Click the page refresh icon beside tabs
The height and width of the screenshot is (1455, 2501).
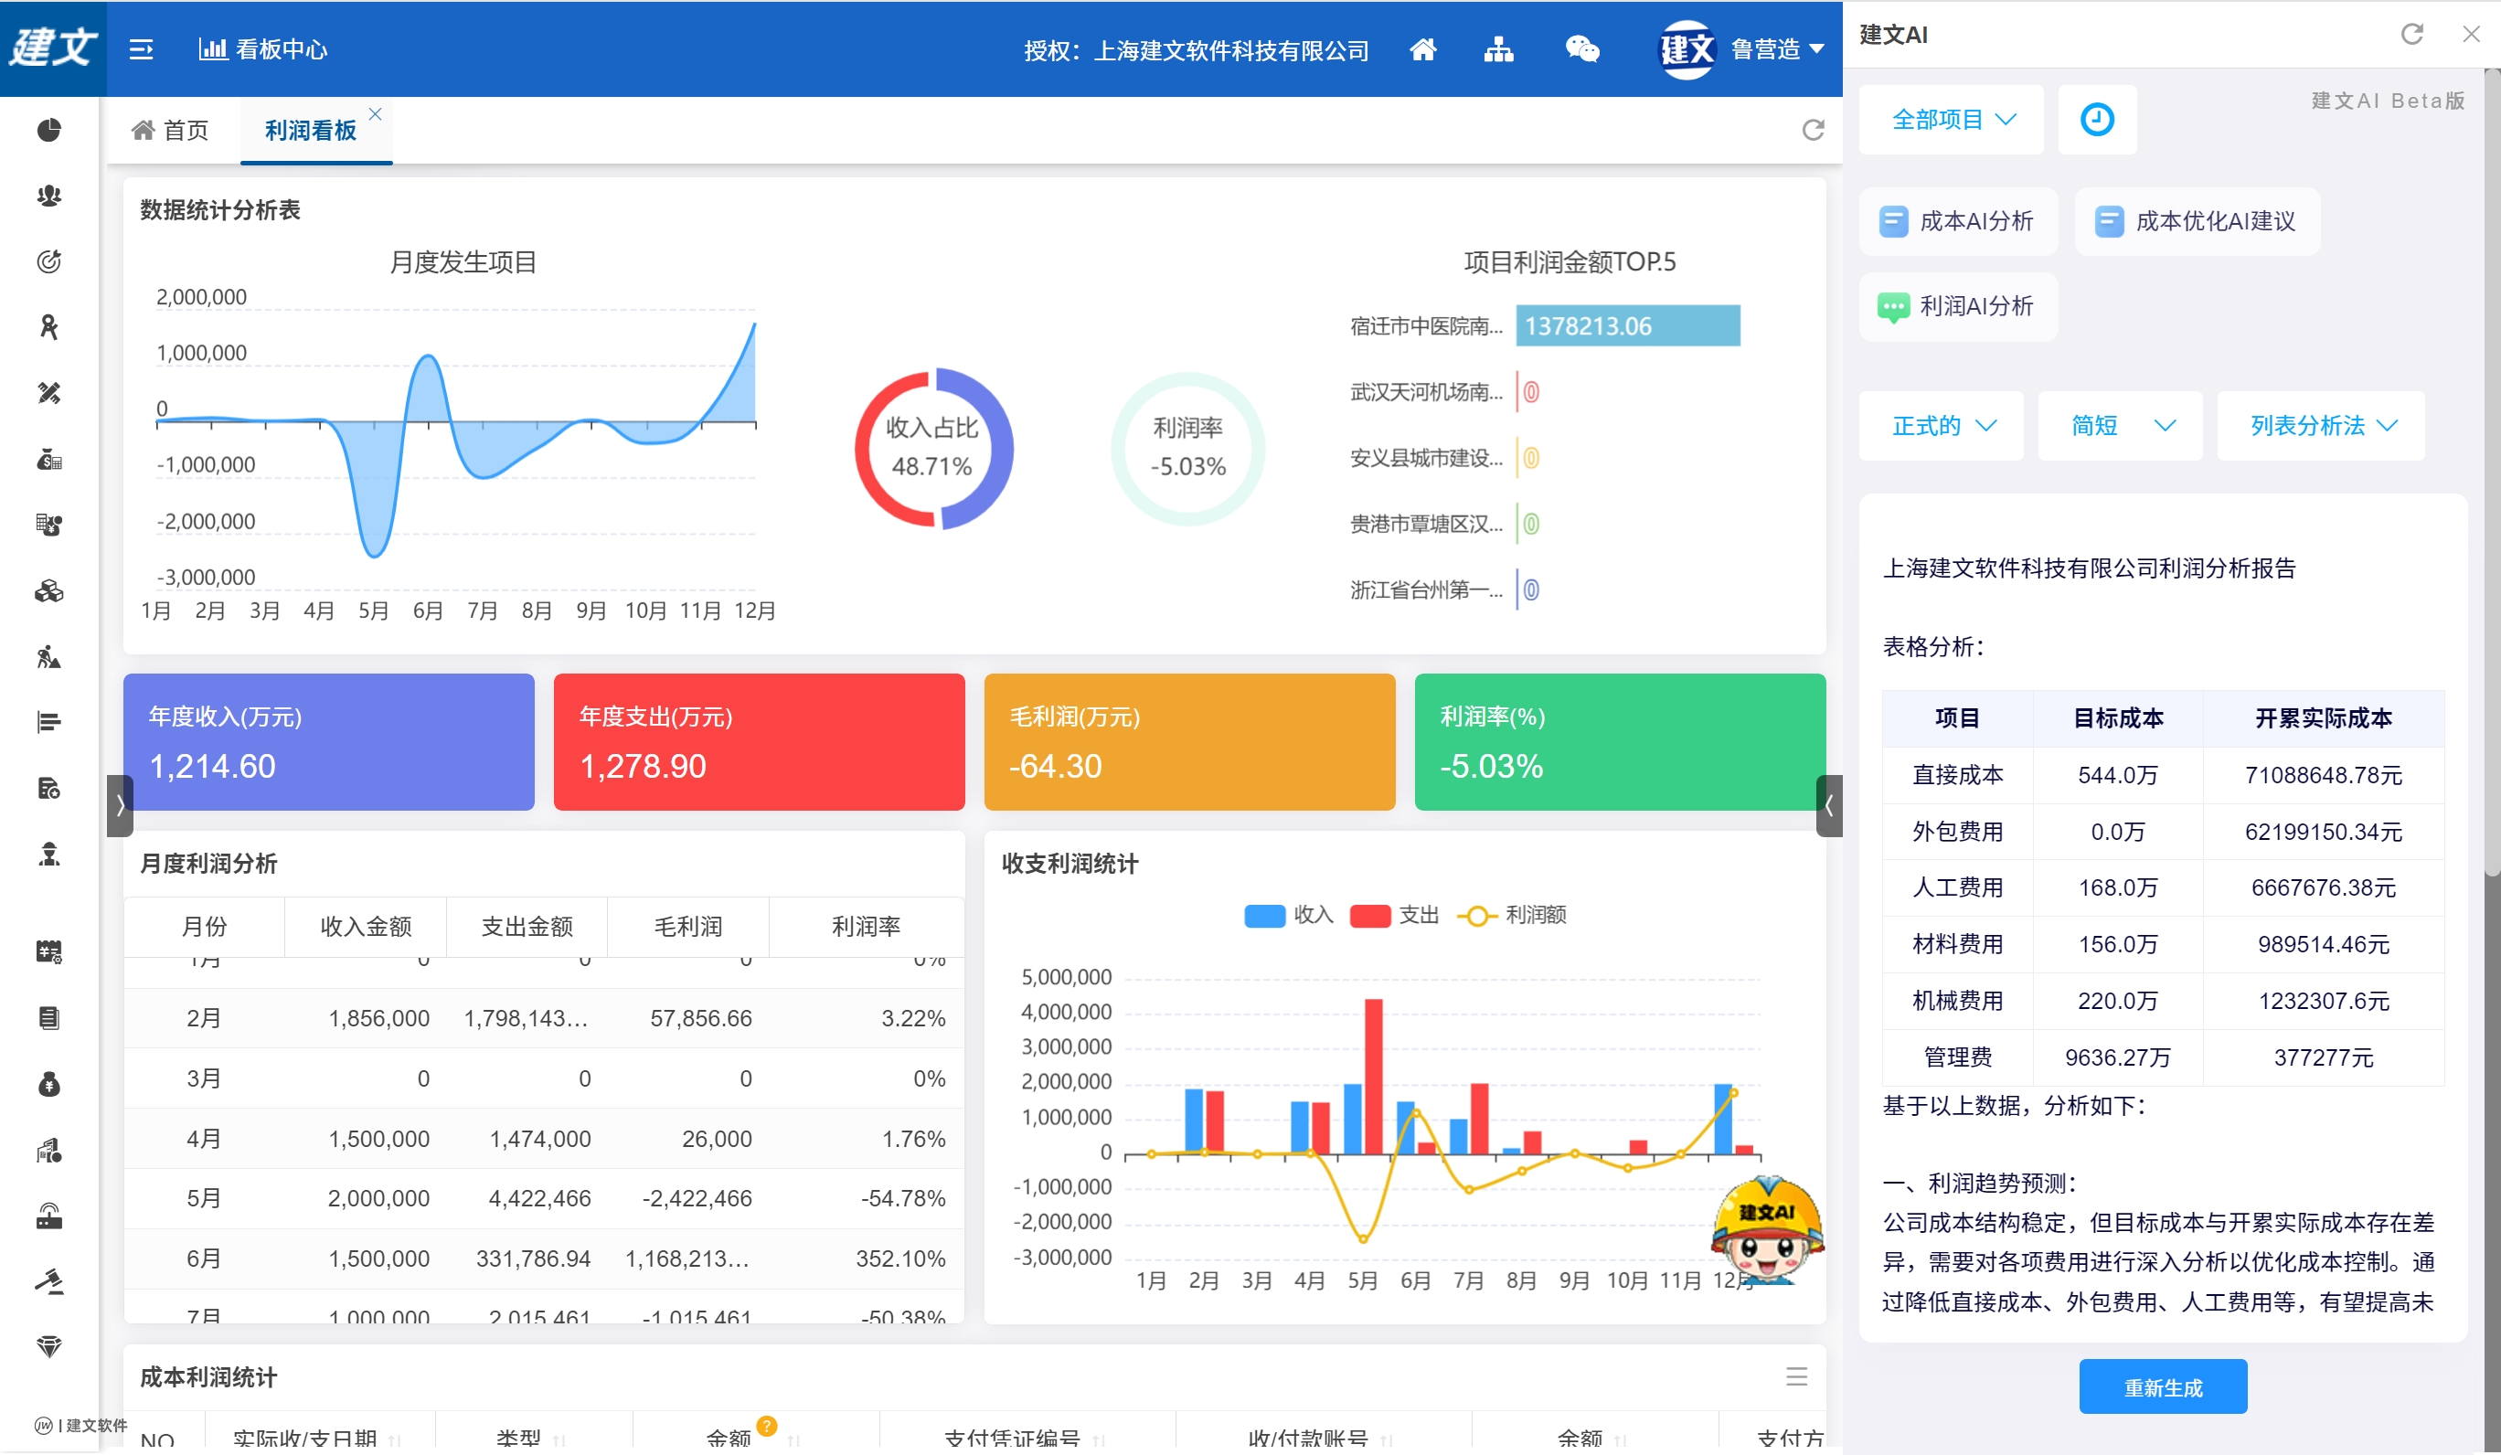pyautogui.click(x=1813, y=130)
